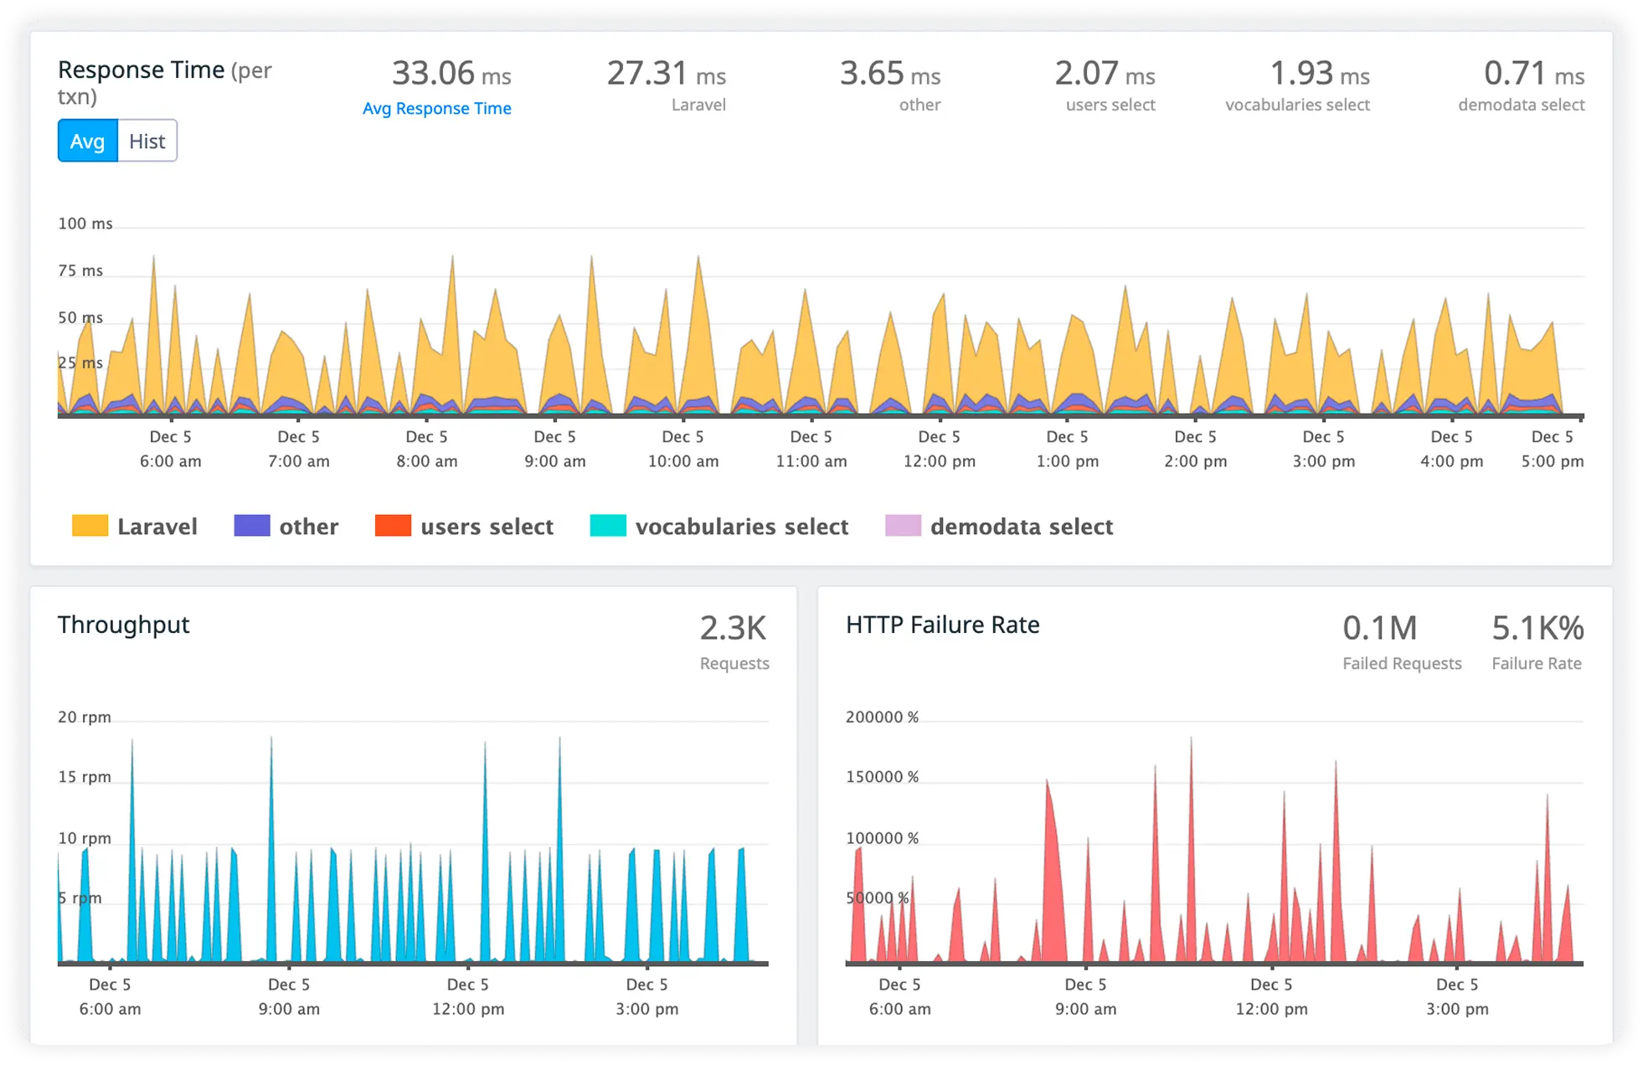Toggle the 'other' series visibility
1643x1065 pixels.
click(x=308, y=526)
